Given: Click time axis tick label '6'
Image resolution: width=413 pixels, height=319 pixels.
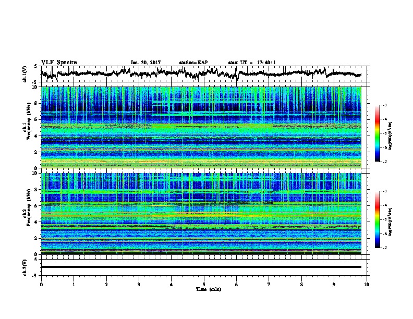Looking at the screenshot, I should [237, 285].
